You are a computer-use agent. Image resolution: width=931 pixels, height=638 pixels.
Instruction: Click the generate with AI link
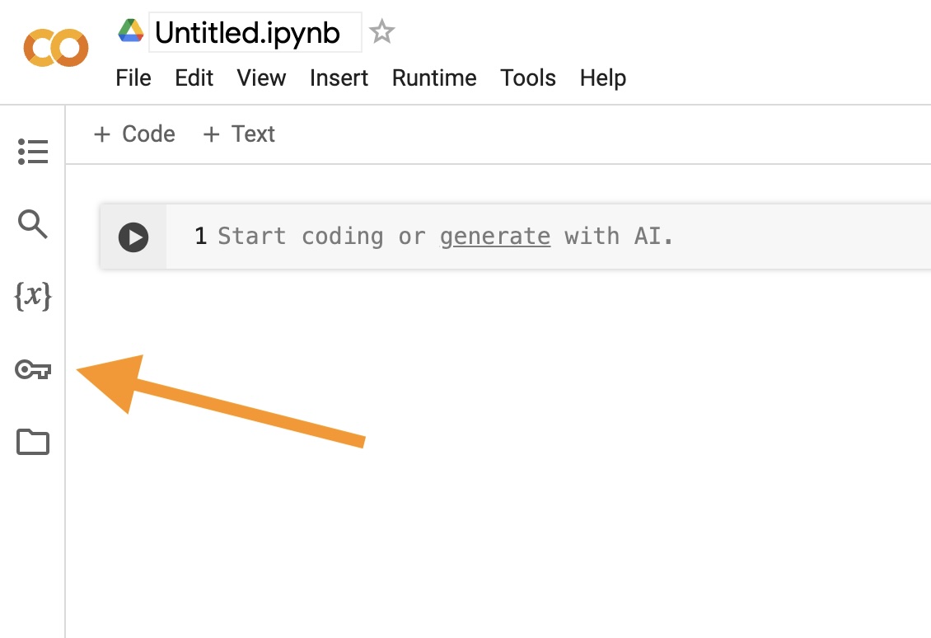click(x=494, y=237)
